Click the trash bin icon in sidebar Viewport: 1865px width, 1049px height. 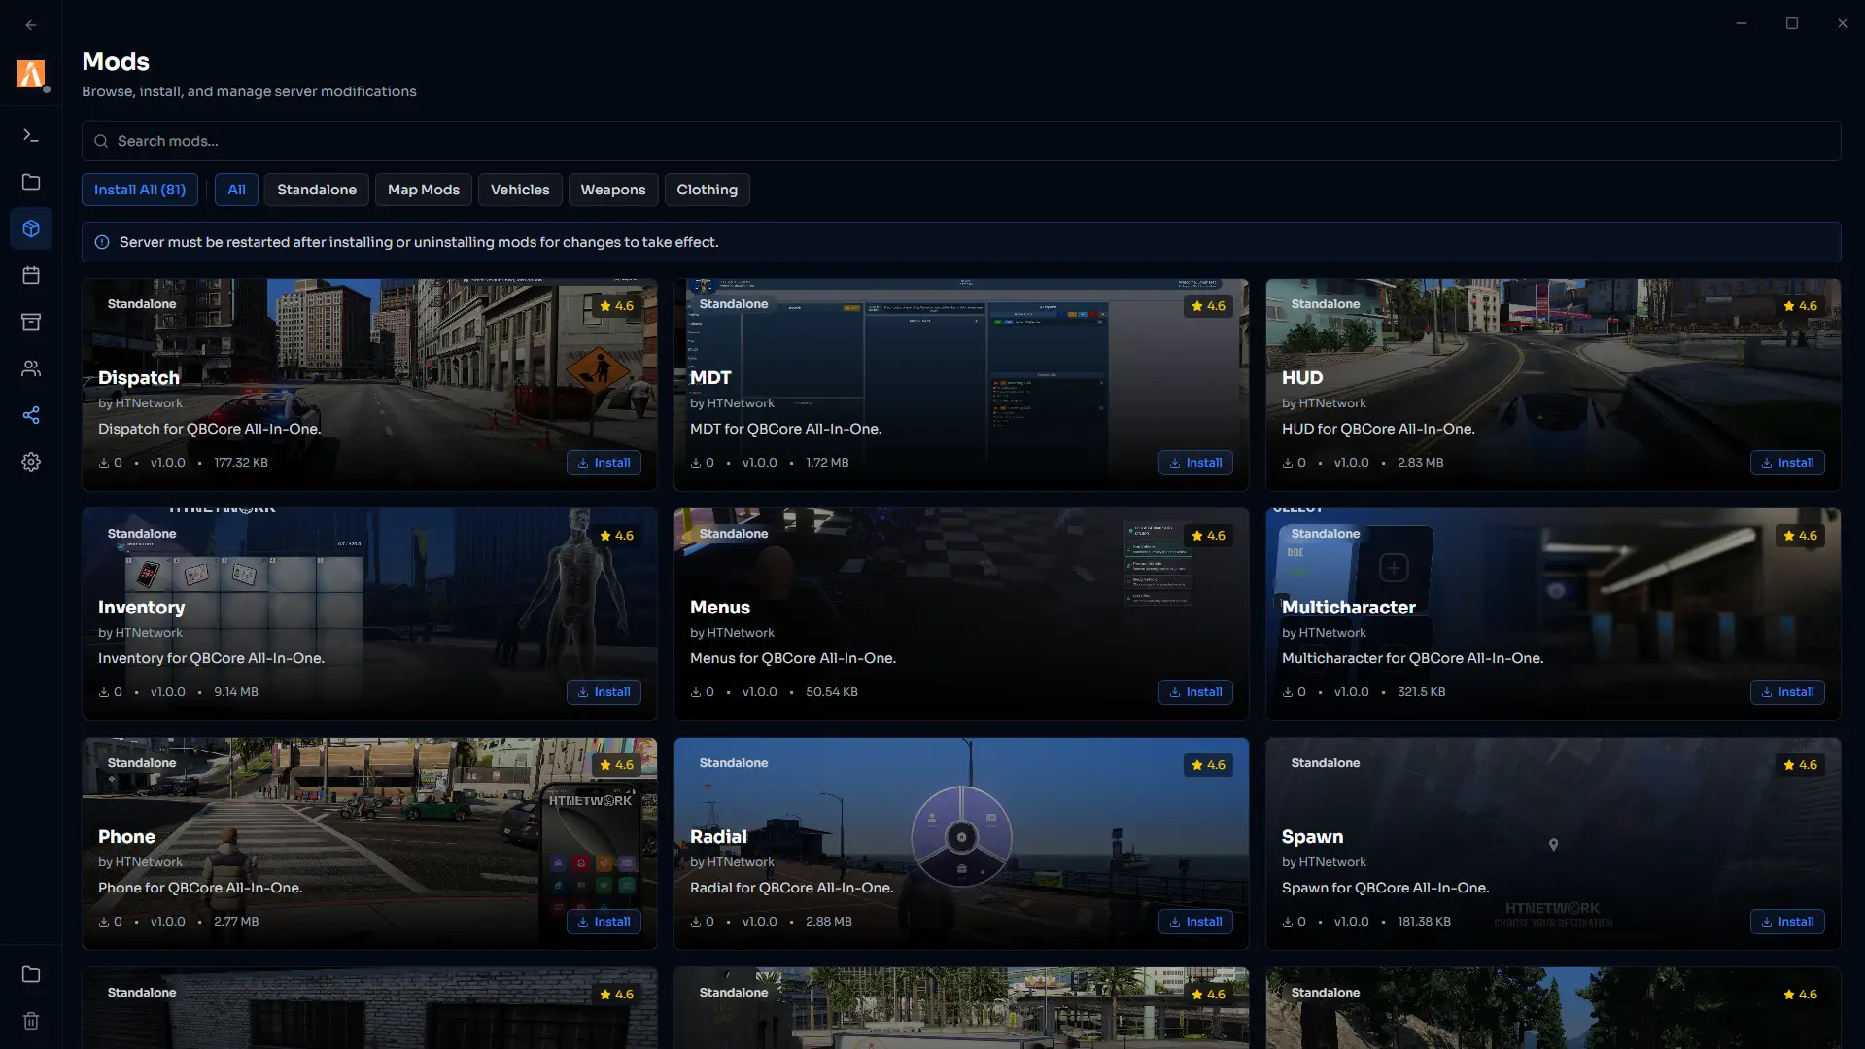[31, 1021]
